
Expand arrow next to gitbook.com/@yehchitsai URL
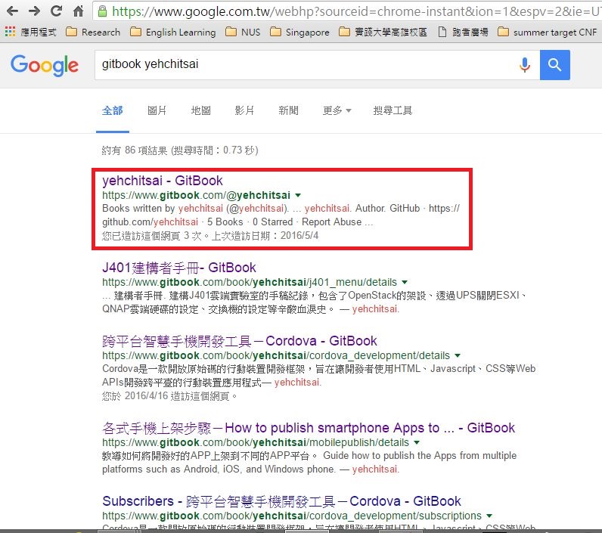tap(298, 195)
